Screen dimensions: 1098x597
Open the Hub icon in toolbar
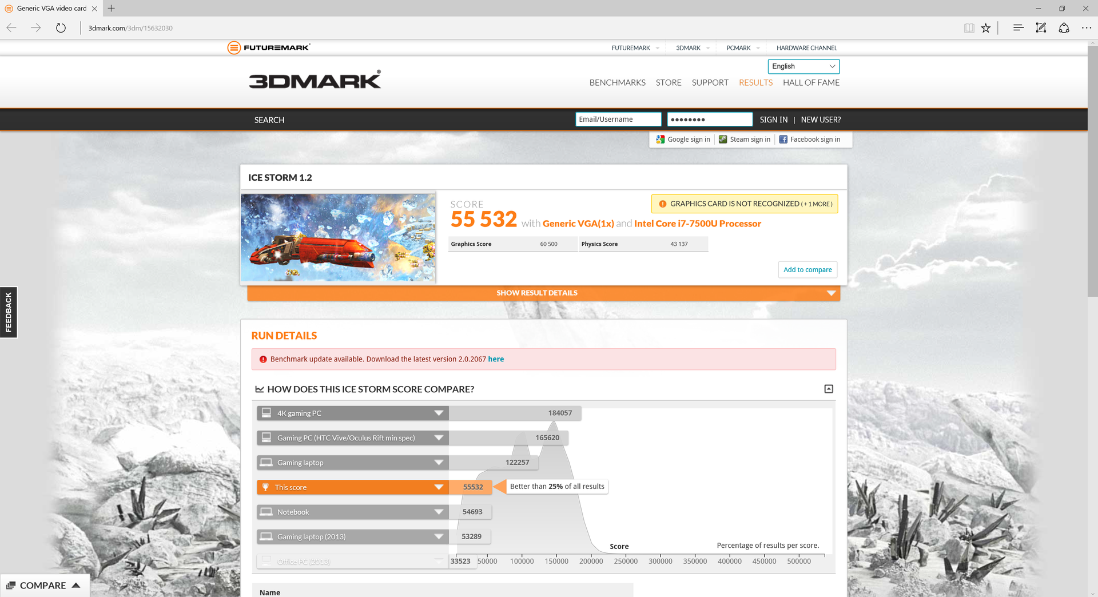[x=1018, y=27]
